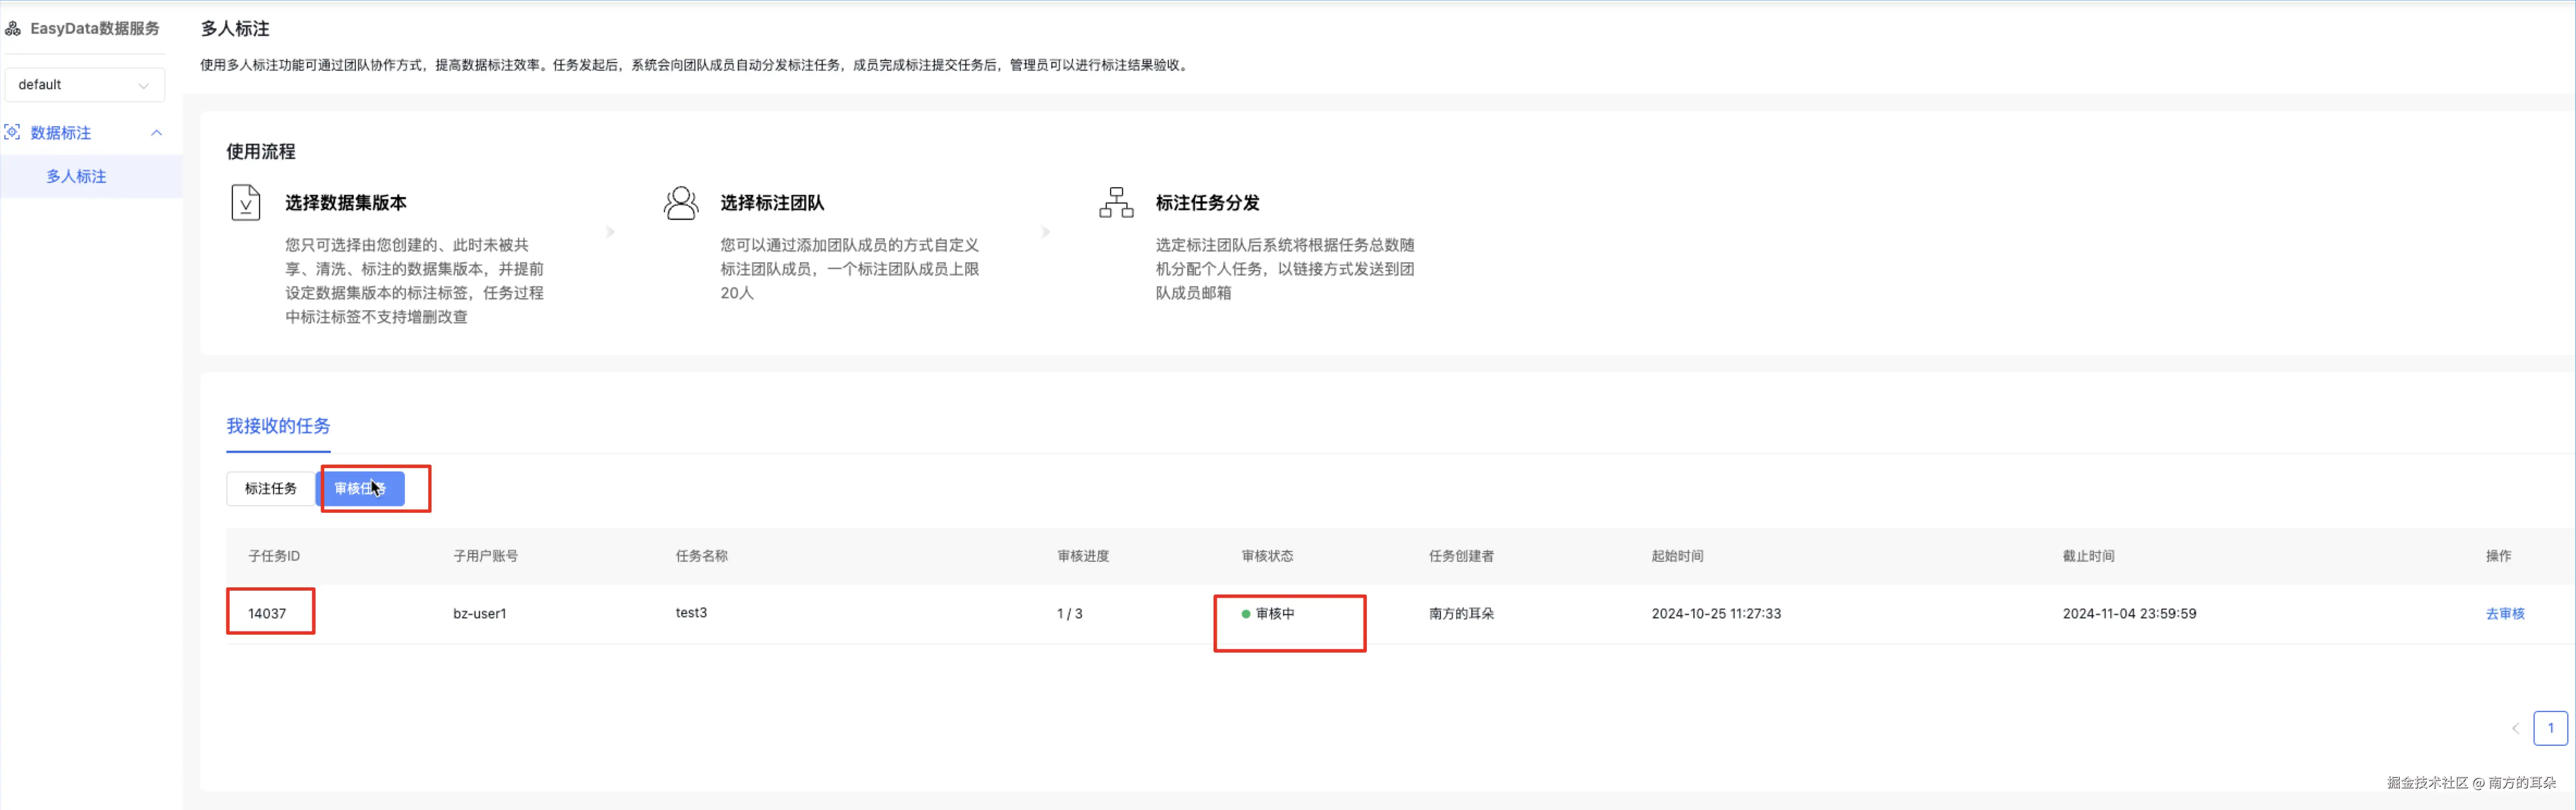The height and width of the screenshot is (810, 2576).
Task: Click the 标注任务分发 hierarchy icon
Action: pos(1116,202)
